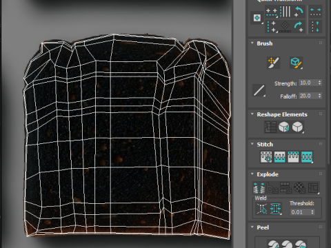Click the Falloff value field
Image resolution: width=331 pixels, height=248 pixels.
click(x=308, y=96)
